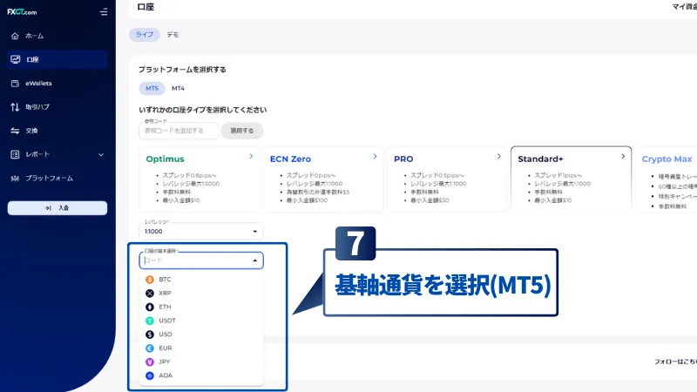Select the Optimus account type card
Screen dimensions: 697x392
click(199, 179)
